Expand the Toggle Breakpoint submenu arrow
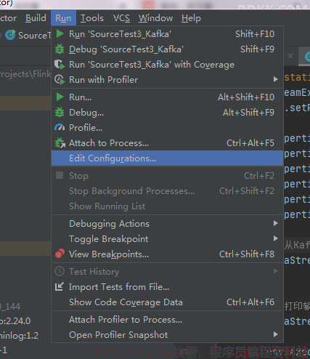310x359 pixels. pyautogui.click(x=275, y=238)
